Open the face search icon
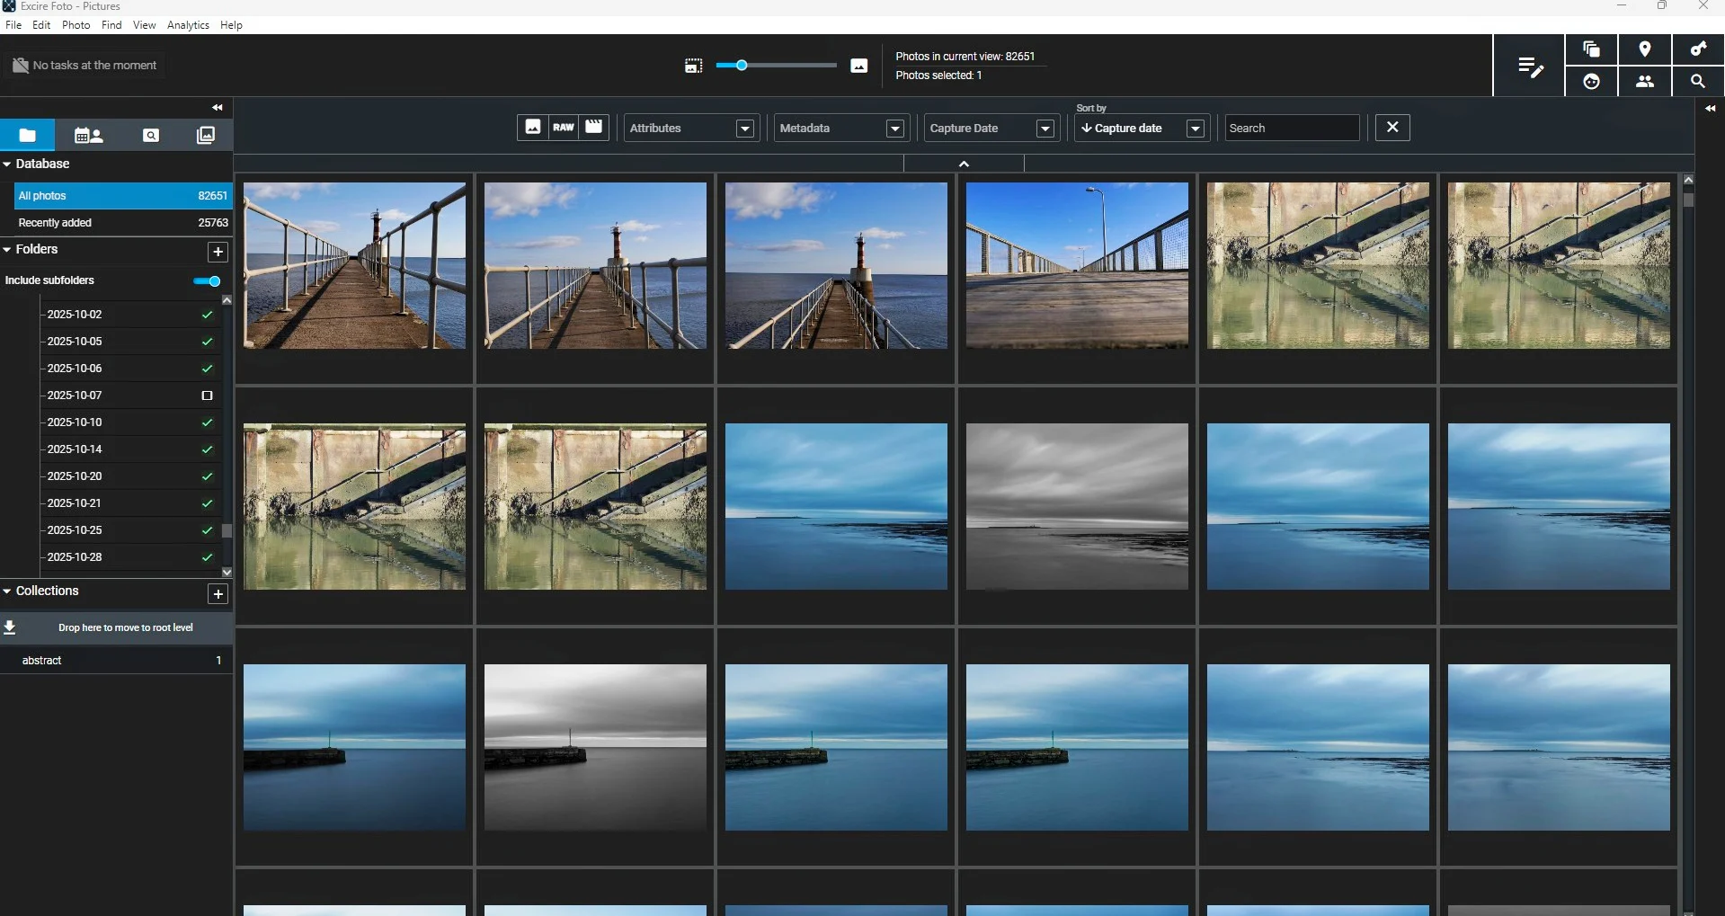This screenshot has height=916, width=1725. point(1591,82)
